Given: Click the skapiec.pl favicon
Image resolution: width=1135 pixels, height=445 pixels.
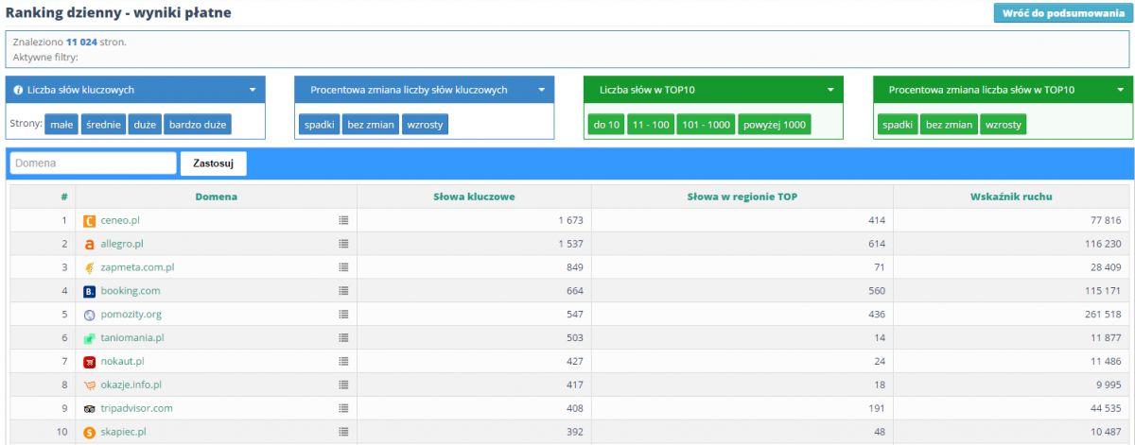Looking at the screenshot, I should [90, 433].
